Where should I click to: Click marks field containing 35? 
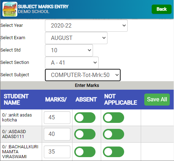tap(57, 152)
